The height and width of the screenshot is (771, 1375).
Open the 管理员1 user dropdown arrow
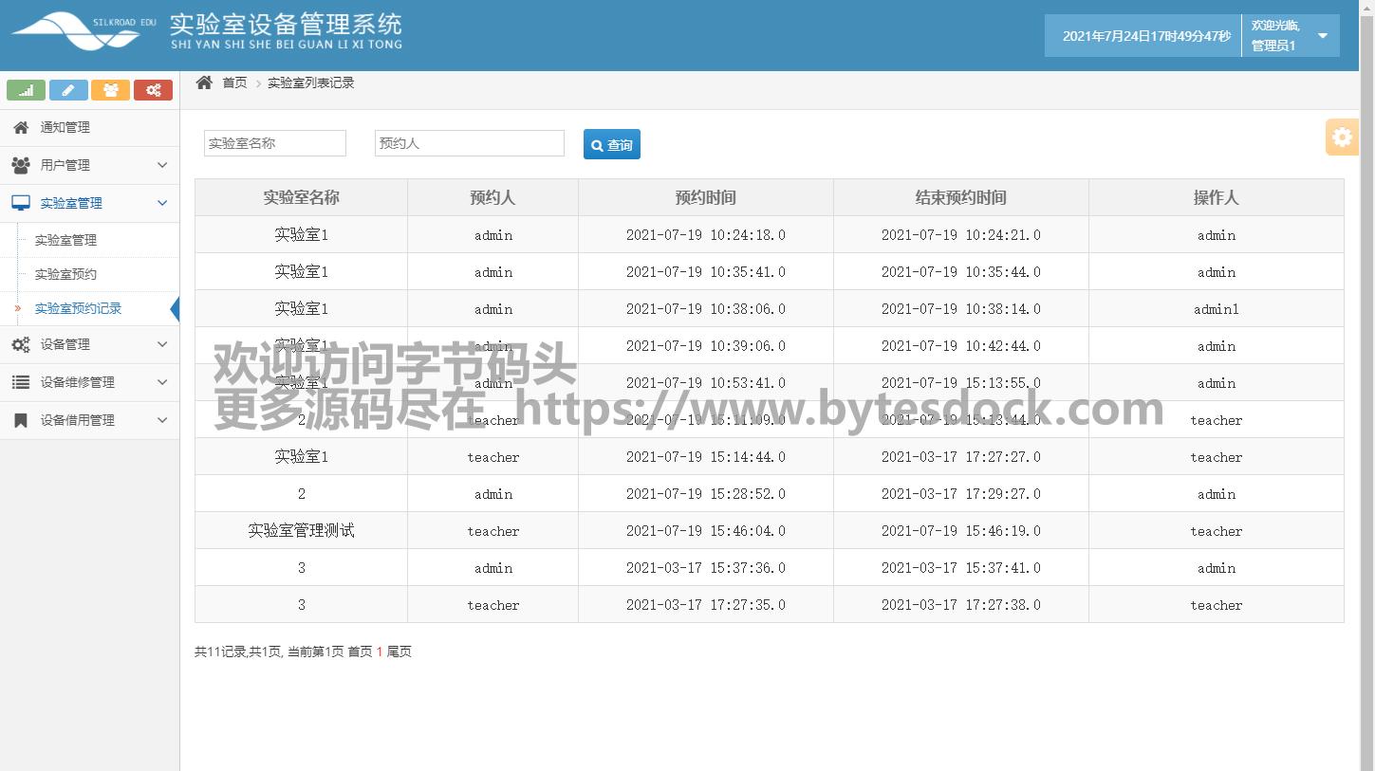(1323, 36)
